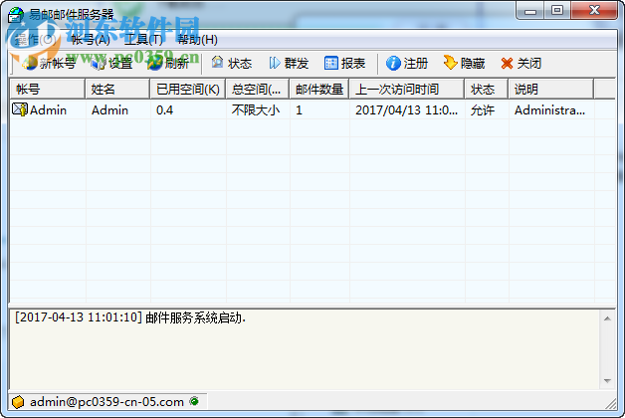Select the Admin account envelope icon
Image resolution: width=625 pixels, height=418 pixels.
[20, 109]
